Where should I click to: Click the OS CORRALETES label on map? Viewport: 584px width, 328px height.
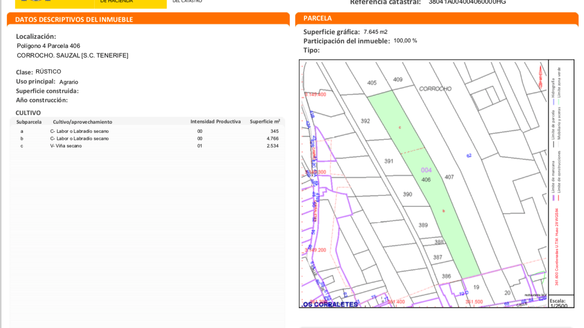pos(330,304)
